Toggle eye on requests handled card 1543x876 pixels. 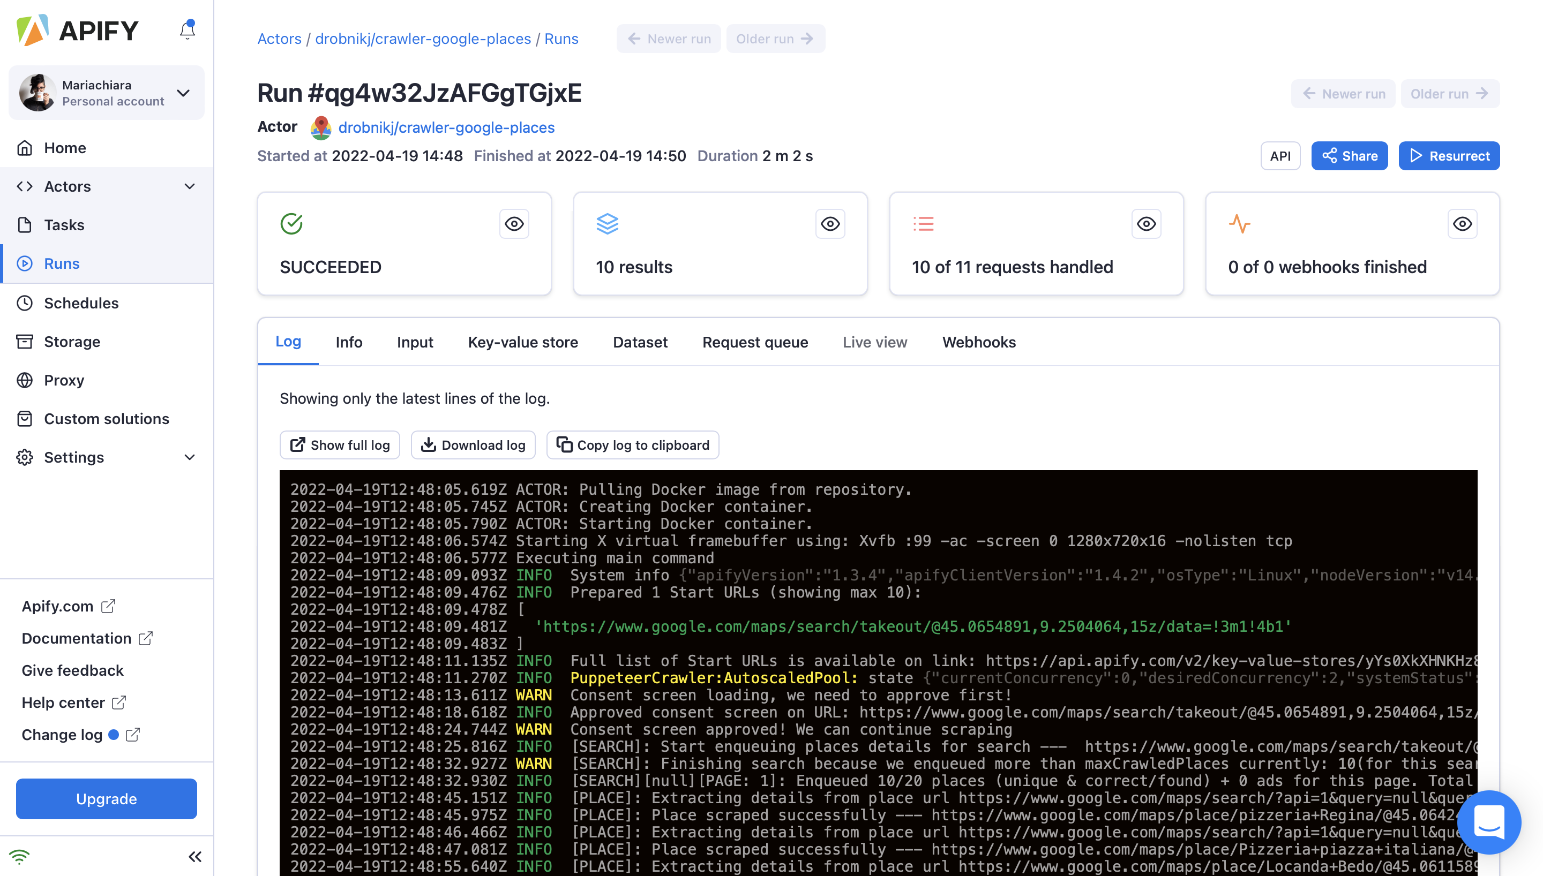point(1147,224)
